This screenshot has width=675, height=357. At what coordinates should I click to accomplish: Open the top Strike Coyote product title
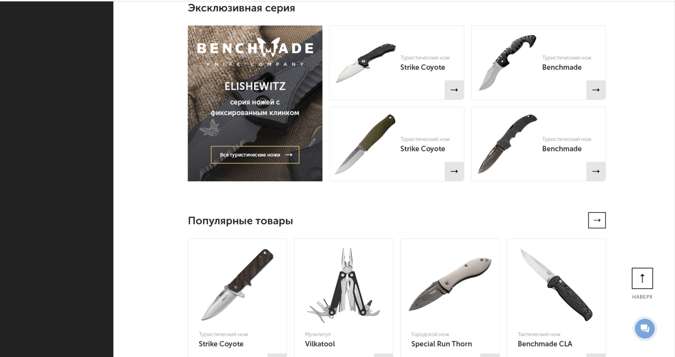point(423,67)
